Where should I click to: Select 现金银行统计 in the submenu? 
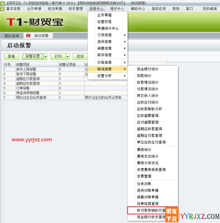coord(153,69)
